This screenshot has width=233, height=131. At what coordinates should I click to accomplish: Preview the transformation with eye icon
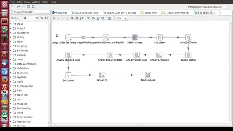72,19
